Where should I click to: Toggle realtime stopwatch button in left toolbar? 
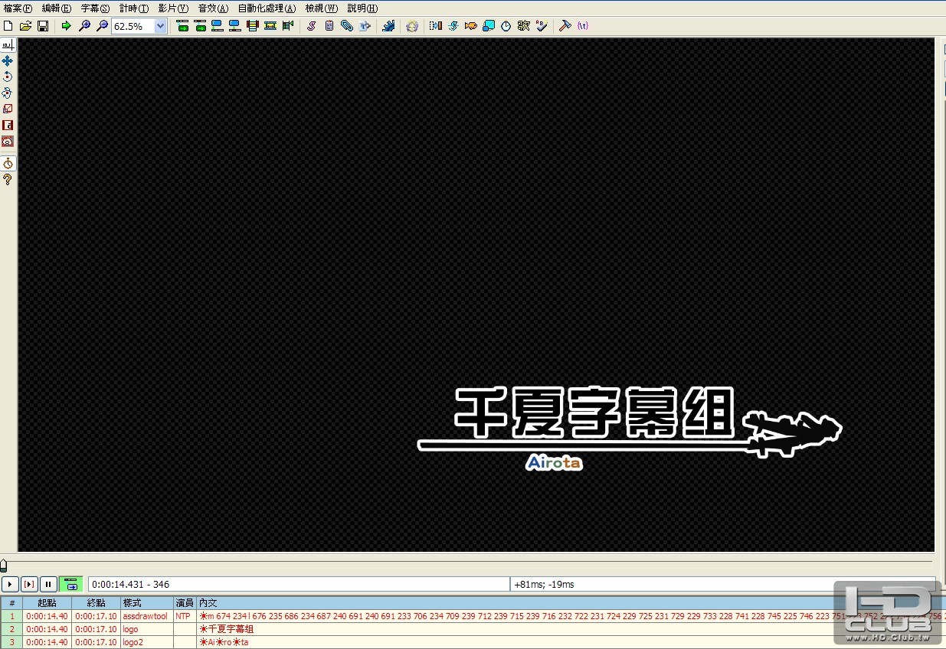click(x=8, y=164)
